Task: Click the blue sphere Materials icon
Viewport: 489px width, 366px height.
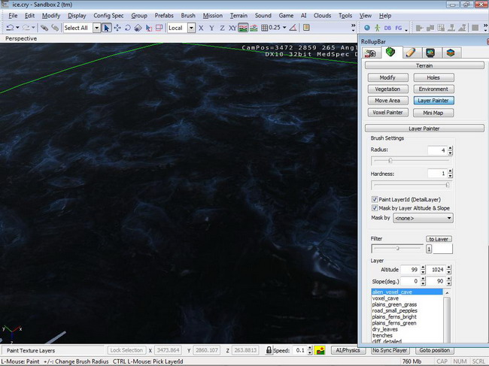Action: (367, 28)
